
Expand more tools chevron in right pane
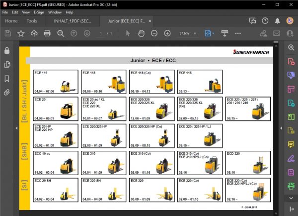click(291, 198)
